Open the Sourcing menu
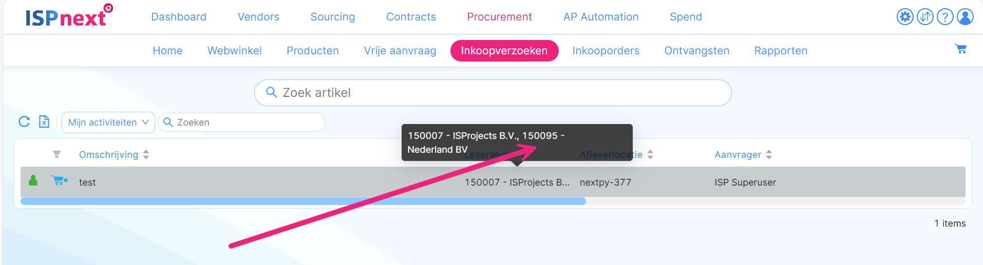Viewport: 983px width, 265px height. click(x=333, y=17)
